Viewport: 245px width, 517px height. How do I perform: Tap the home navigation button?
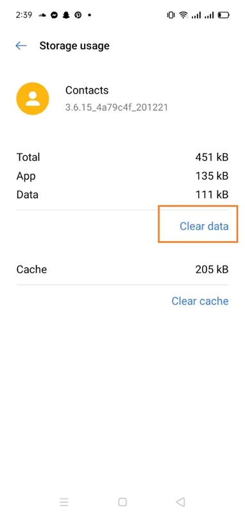tap(122, 502)
